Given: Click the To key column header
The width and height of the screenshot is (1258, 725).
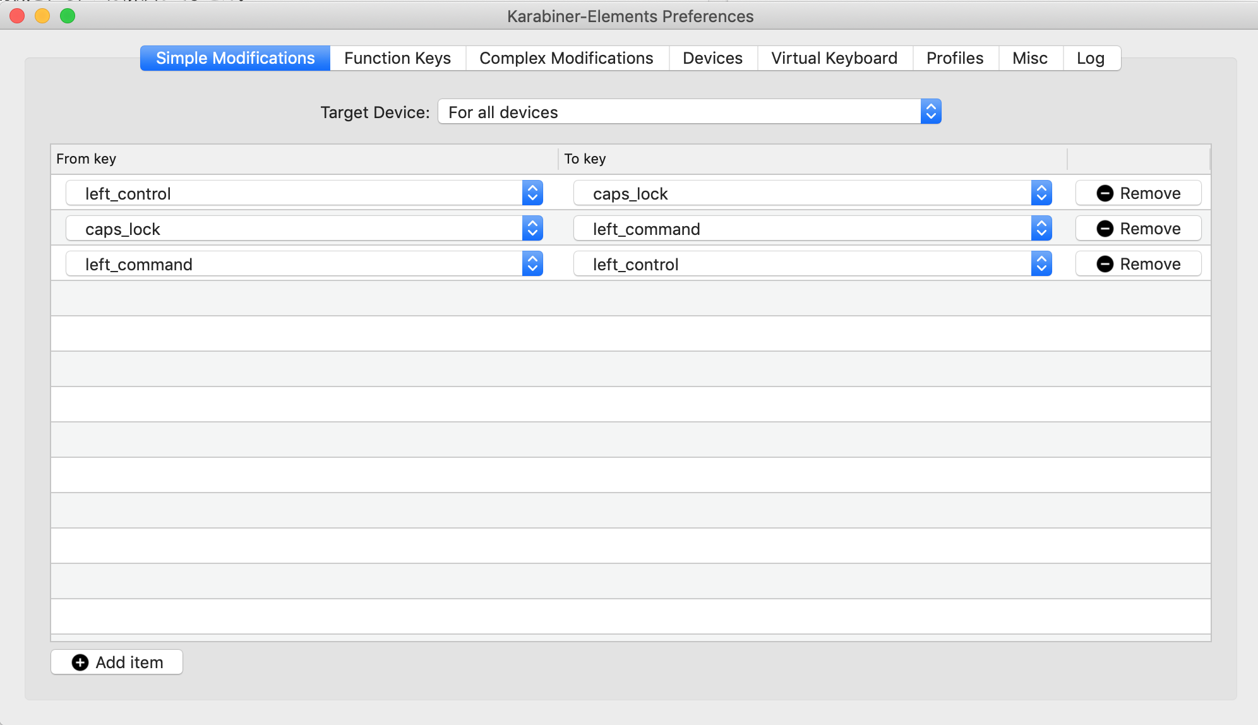Looking at the screenshot, I should [813, 159].
